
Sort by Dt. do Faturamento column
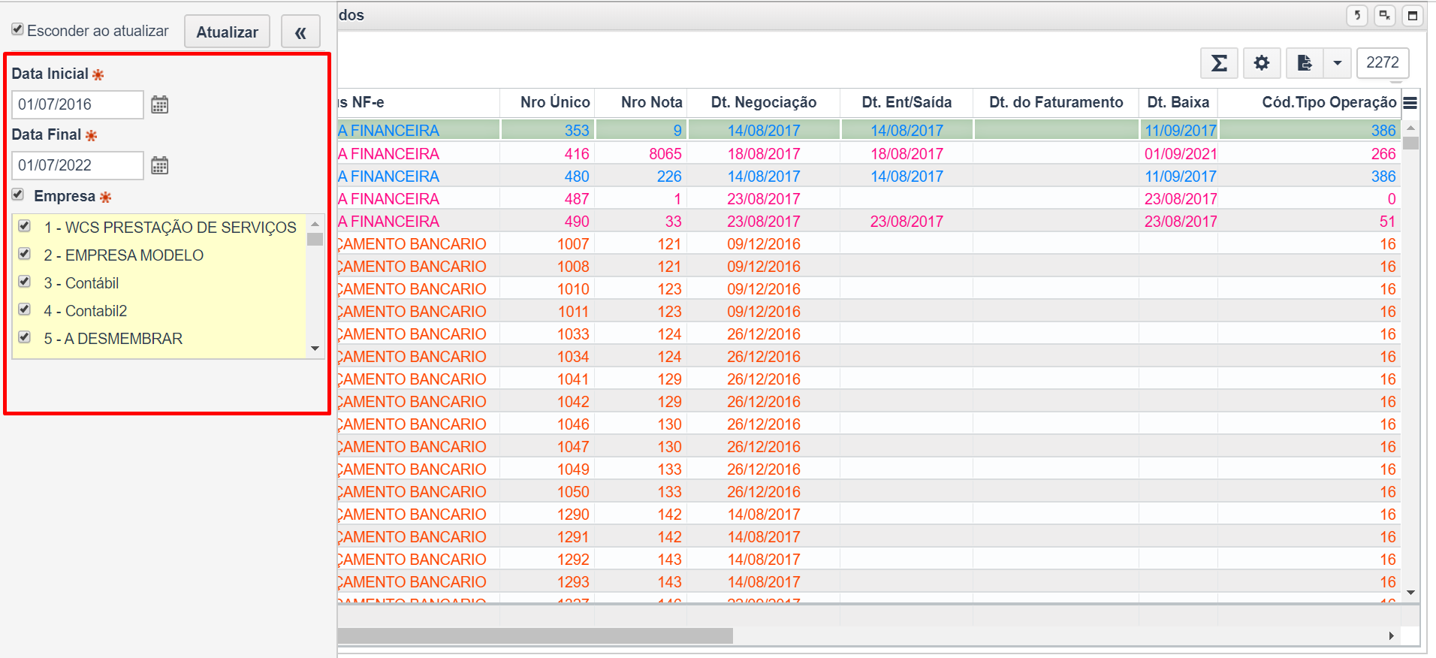pyautogui.click(x=1056, y=103)
